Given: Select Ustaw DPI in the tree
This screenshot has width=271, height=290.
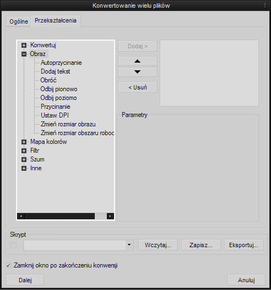Looking at the screenshot, I should [55, 115].
